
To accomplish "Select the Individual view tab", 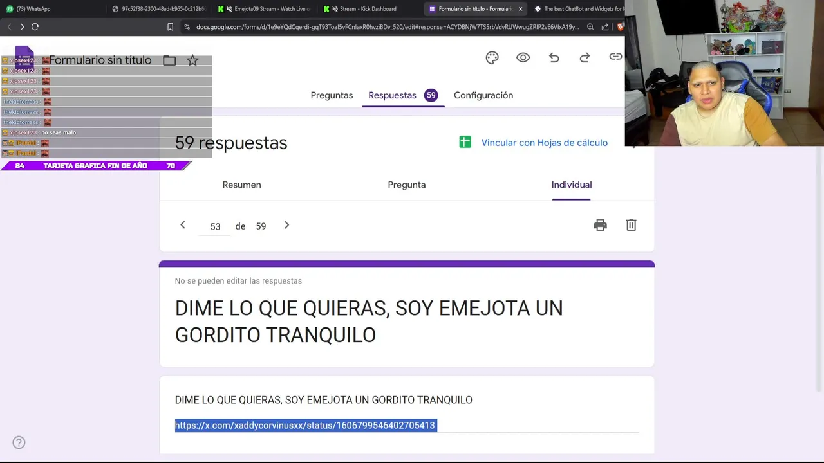I will [x=572, y=185].
